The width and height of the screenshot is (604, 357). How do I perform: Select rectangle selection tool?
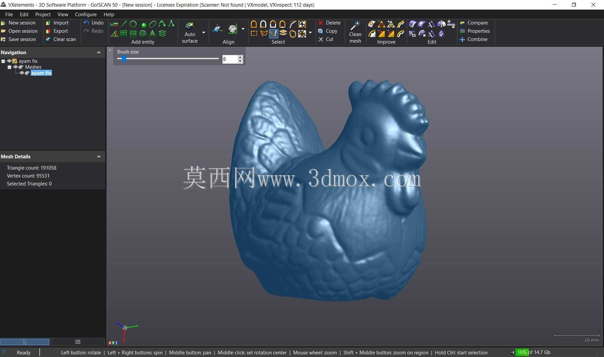click(254, 34)
